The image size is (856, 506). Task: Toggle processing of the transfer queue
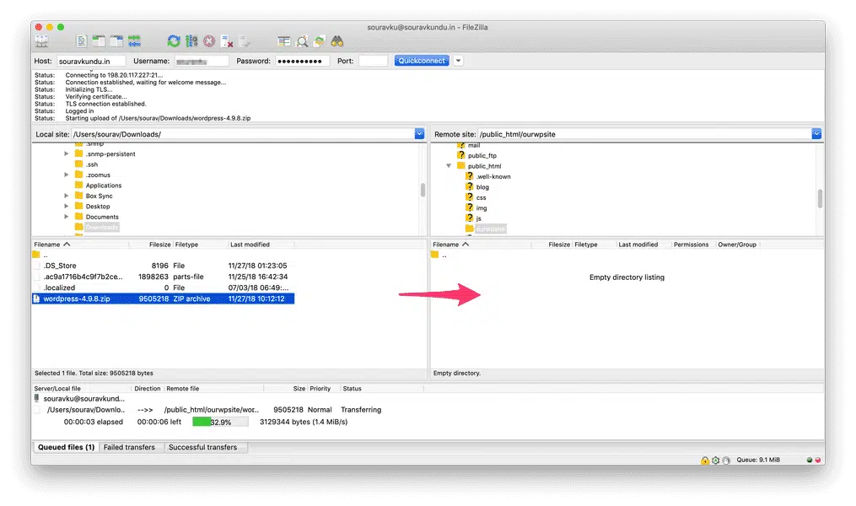click(x=191, y=40)
